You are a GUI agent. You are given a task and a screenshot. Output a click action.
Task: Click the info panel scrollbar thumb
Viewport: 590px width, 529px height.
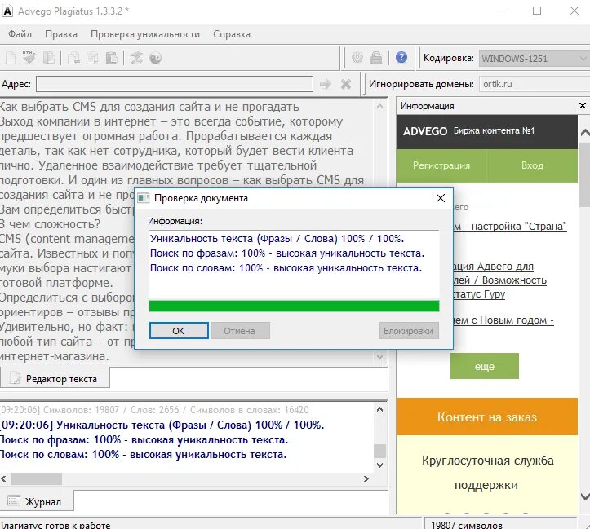585,174
